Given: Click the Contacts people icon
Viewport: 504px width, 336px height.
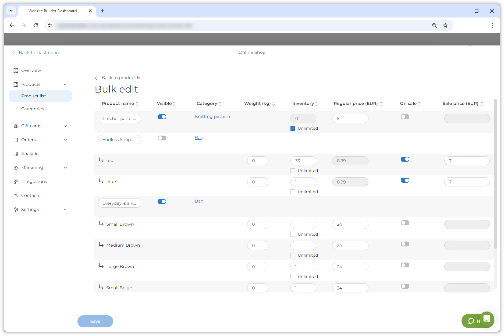Looking at the screenshot, I should 16,196.
